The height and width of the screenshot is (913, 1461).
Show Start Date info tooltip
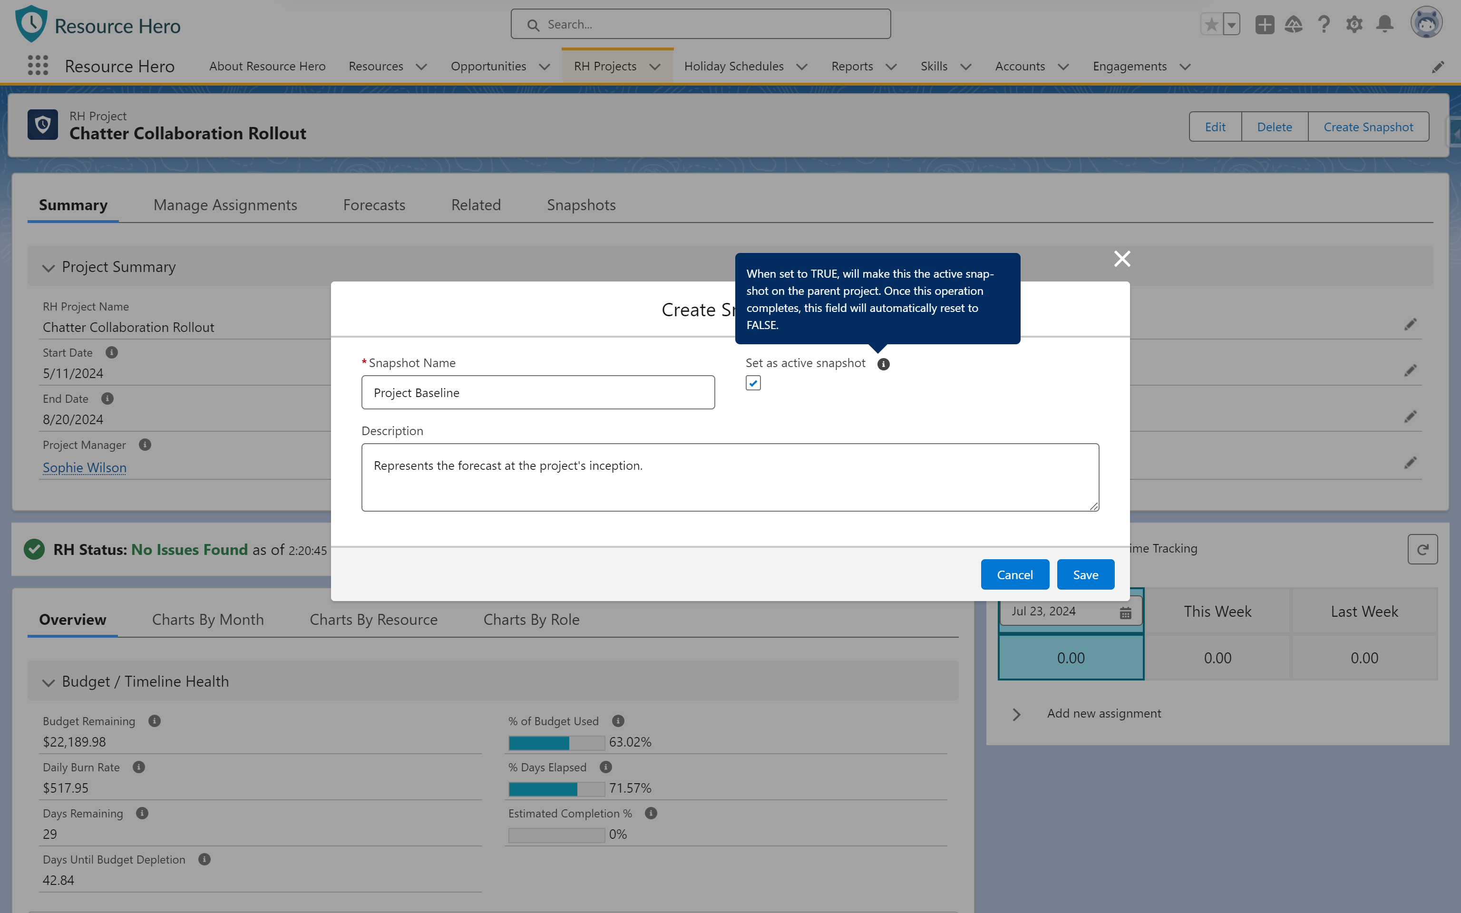tap(112, 352)
